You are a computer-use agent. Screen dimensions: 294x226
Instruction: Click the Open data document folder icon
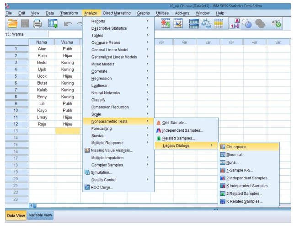coord(12,24)
